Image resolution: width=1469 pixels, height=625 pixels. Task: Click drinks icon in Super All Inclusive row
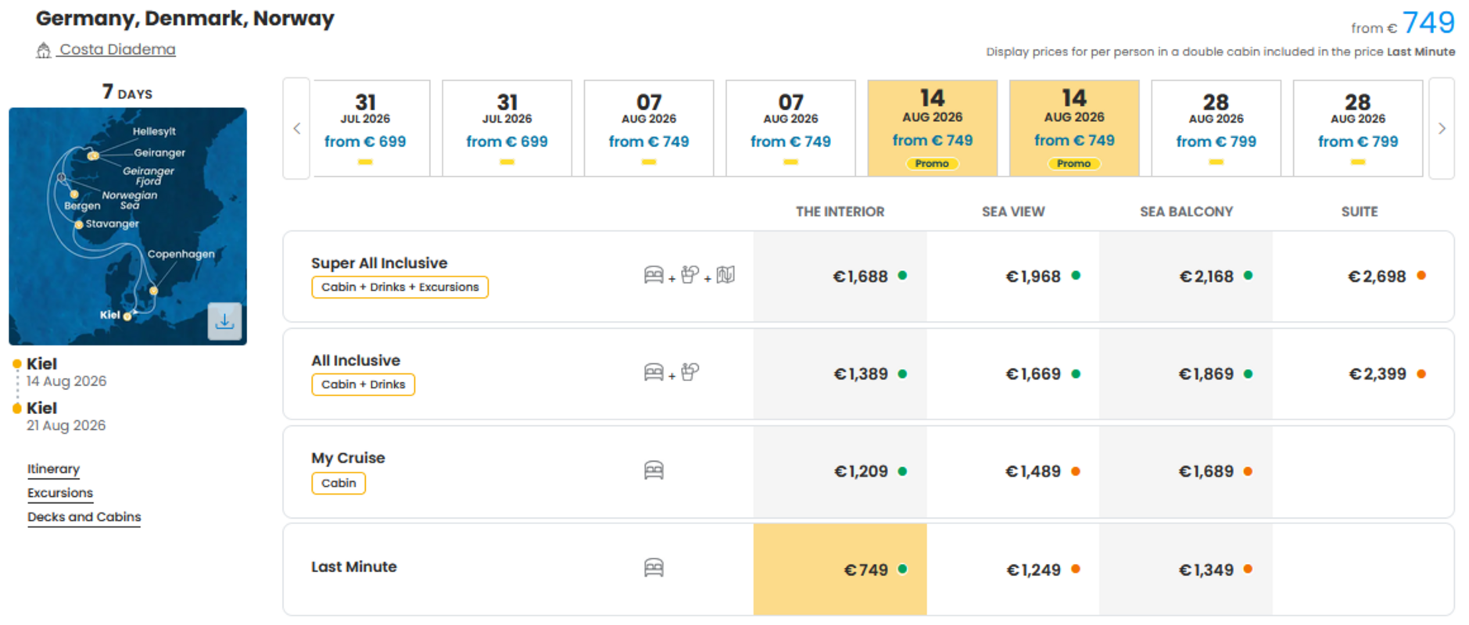click(690, 274)
